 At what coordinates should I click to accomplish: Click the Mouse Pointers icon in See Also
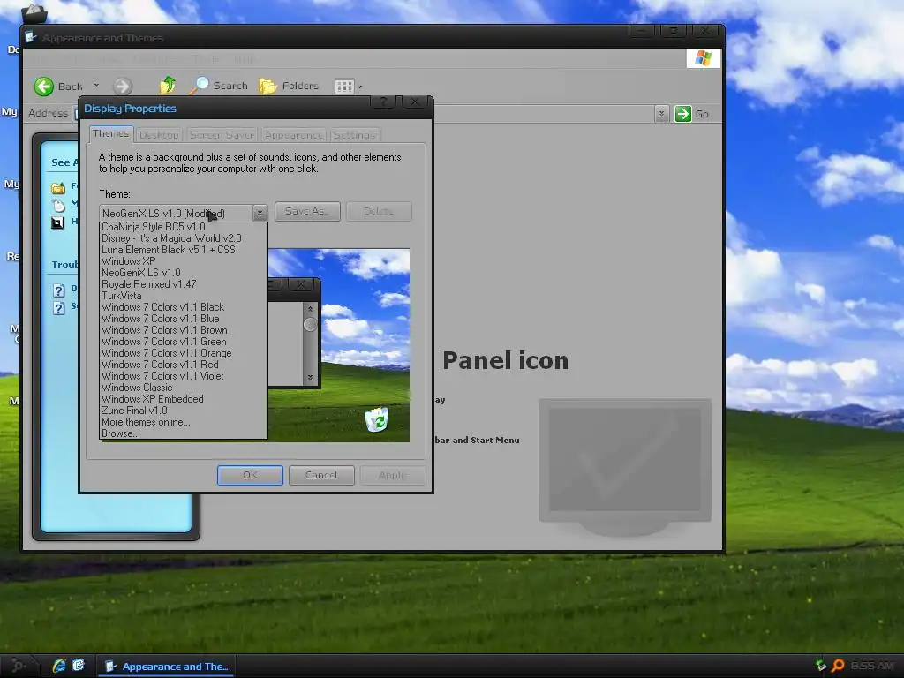pos(58,205)
